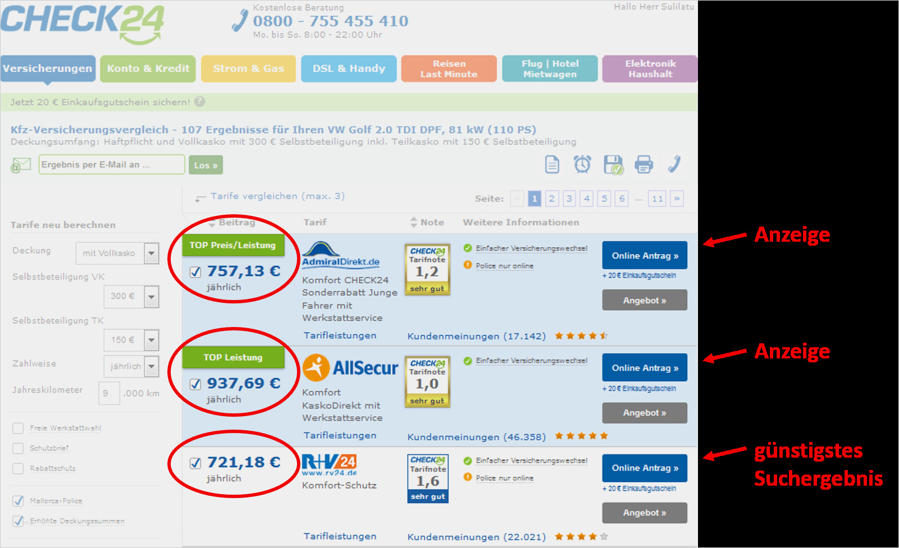
Task: Open the Konto & Kredit tab
Action: coord(148,68)
